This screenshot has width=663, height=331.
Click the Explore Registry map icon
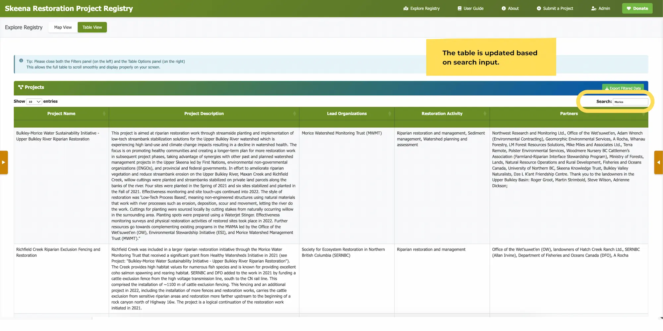(x=406, y=9)
